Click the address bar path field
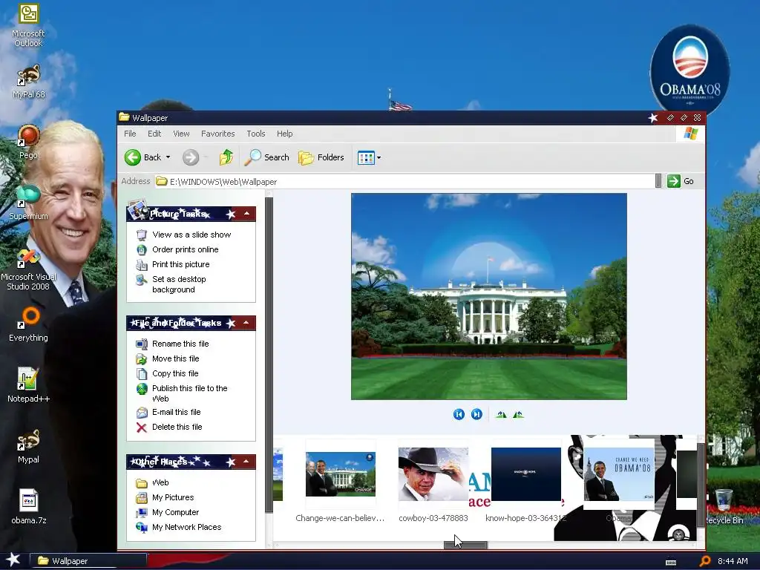 coord(404,181)
